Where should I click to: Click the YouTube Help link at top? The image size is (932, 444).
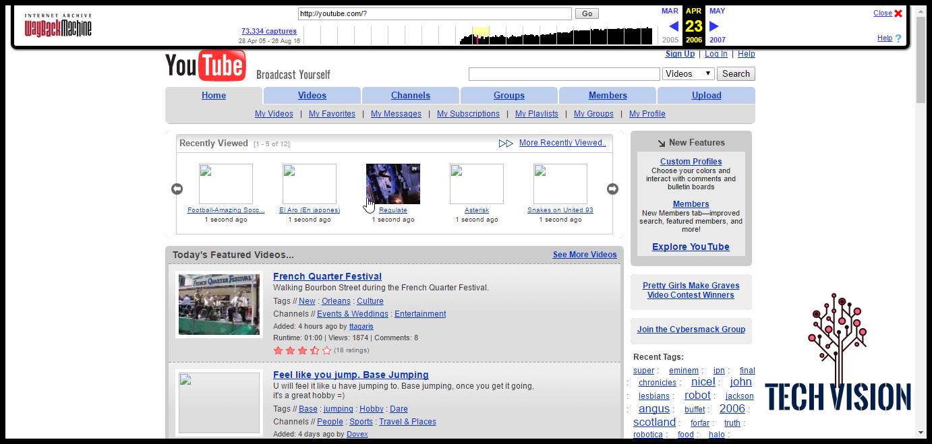[747, 54]
